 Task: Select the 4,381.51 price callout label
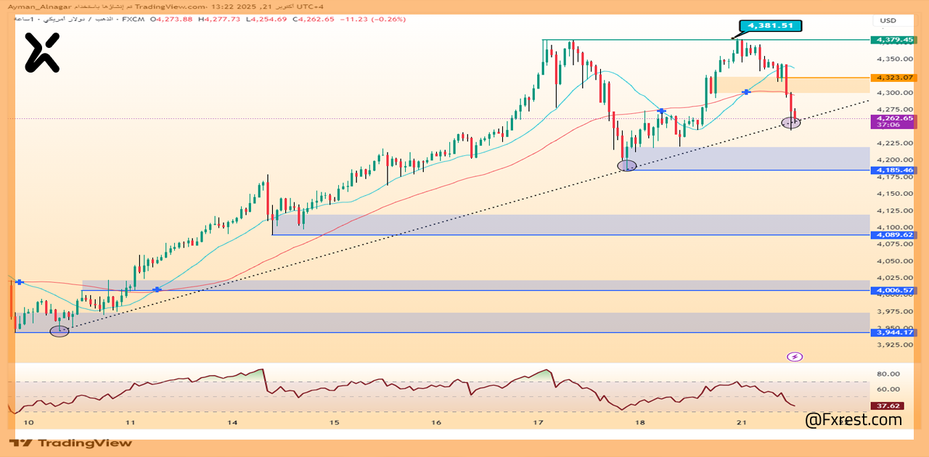coord(771,25)
